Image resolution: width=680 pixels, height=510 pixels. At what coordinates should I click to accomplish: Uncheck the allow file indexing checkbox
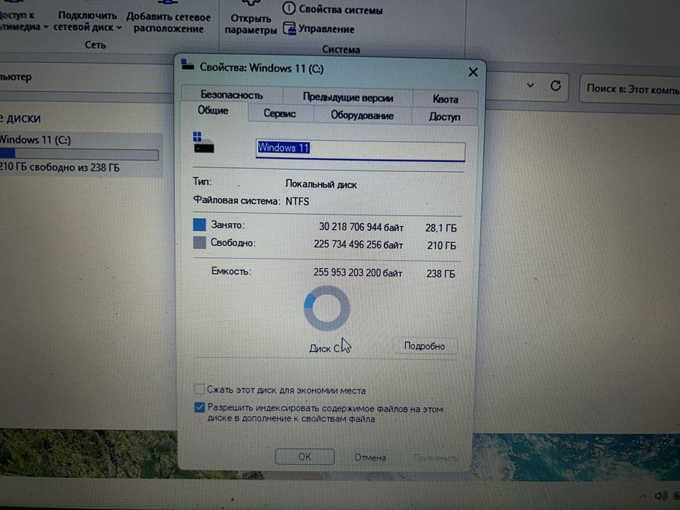[x=200, y=408]
